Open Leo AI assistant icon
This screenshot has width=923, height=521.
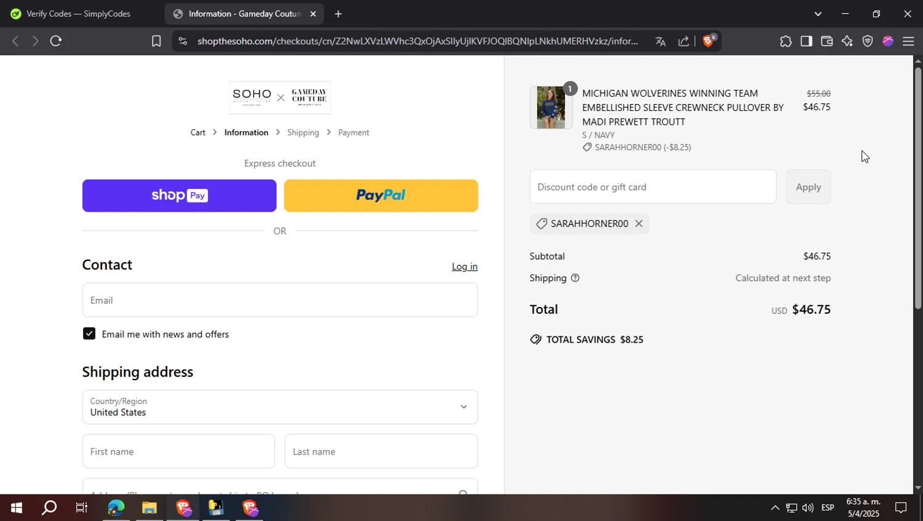(x=847, y=41)
